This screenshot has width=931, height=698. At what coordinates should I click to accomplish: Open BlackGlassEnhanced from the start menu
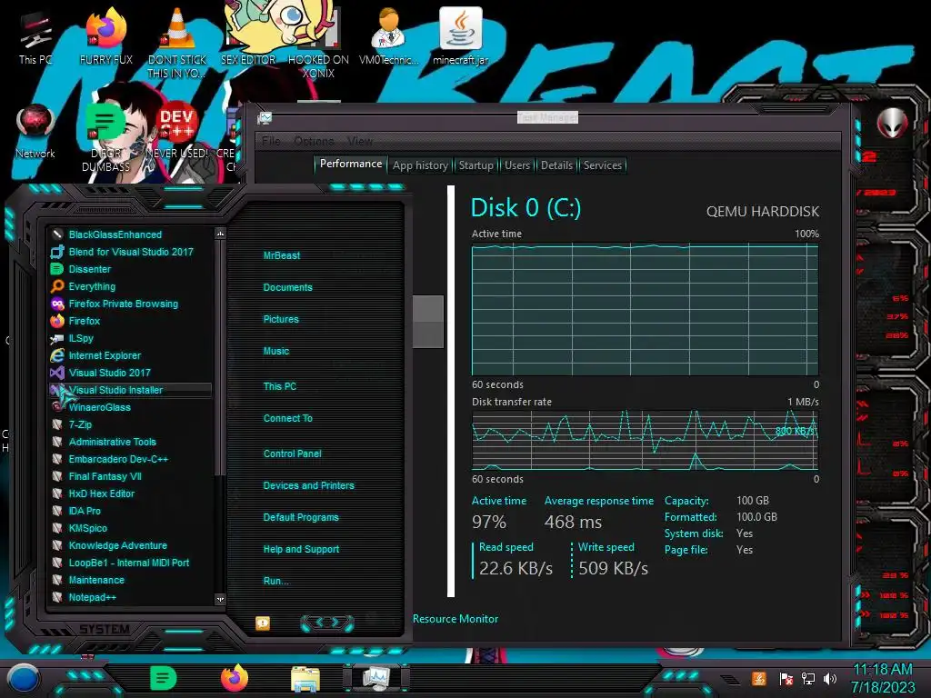point(115,234)
